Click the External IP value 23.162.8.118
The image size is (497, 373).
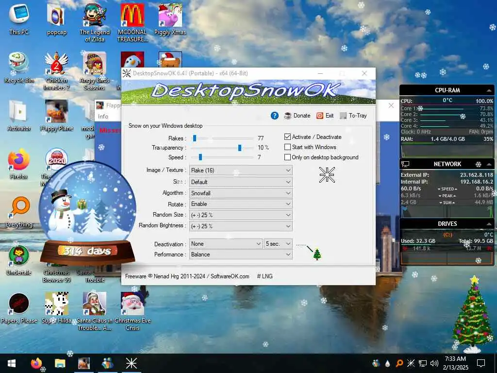(x=477, y=175)
